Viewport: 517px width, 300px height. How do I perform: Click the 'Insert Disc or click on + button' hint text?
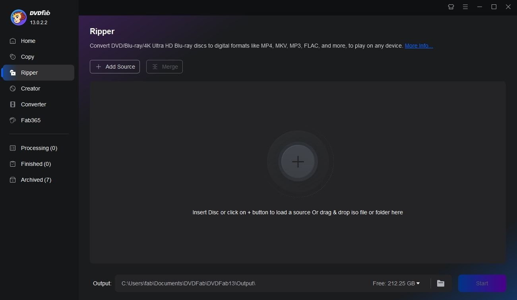pos(298,212)
